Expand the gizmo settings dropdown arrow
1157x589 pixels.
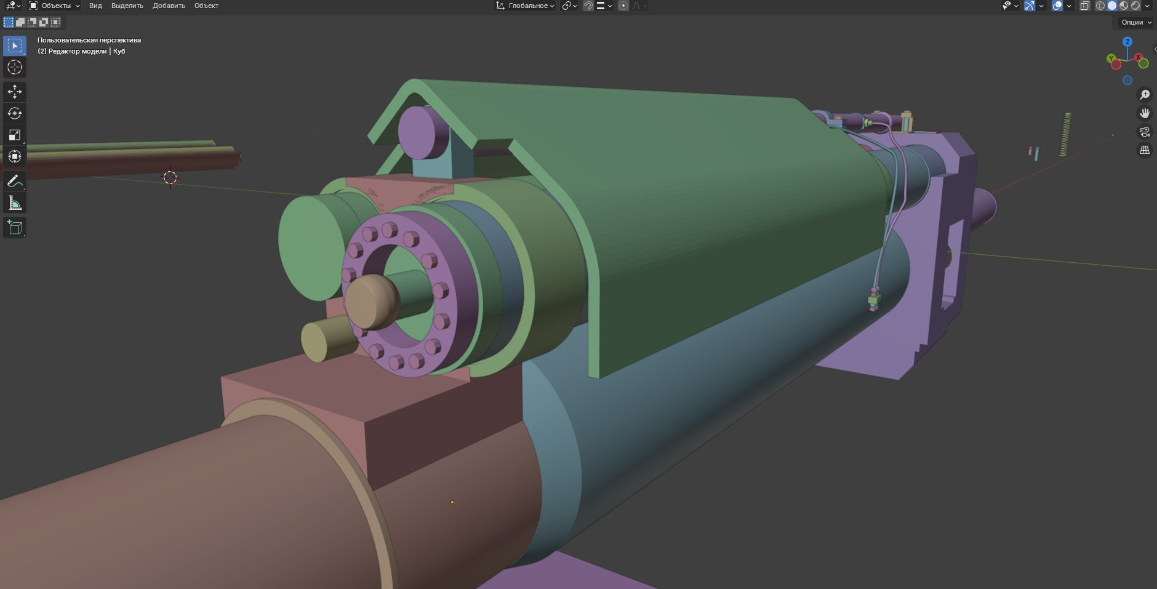coord(1041,6)
